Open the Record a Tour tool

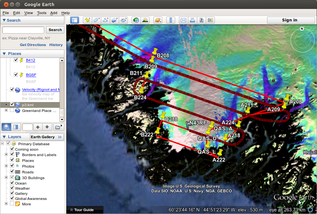point(123,20)
